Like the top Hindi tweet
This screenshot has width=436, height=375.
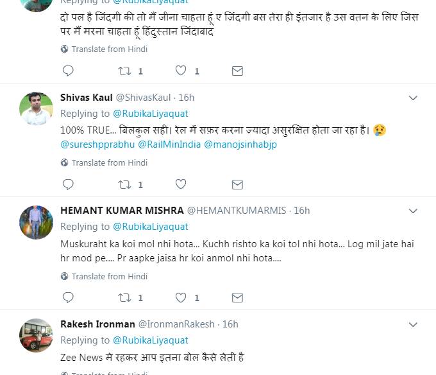pyautogui.click(x=181, y=71)
